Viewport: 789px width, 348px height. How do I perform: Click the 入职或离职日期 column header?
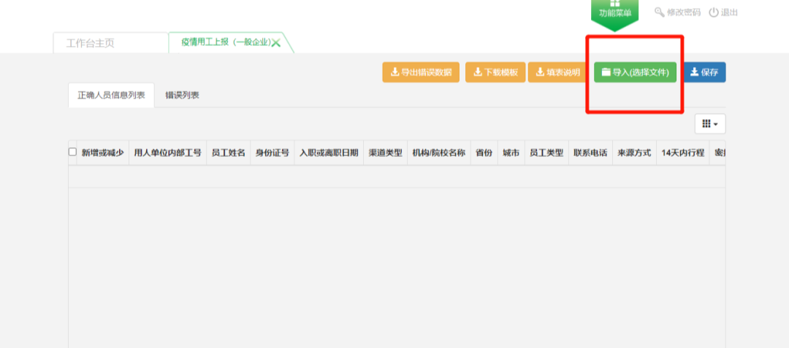(329, 153)
